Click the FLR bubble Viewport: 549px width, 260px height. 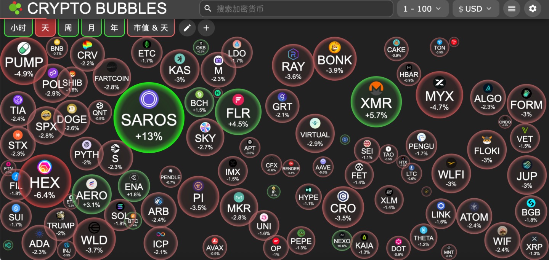238,112
